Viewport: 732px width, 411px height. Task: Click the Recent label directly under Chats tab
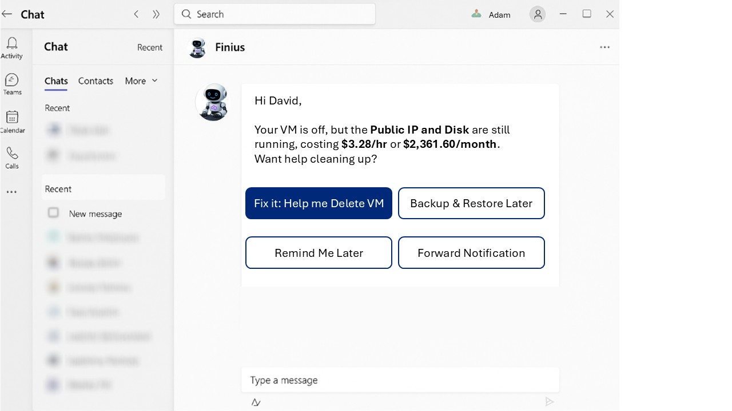pyautogui.click(x=57, y=108)
